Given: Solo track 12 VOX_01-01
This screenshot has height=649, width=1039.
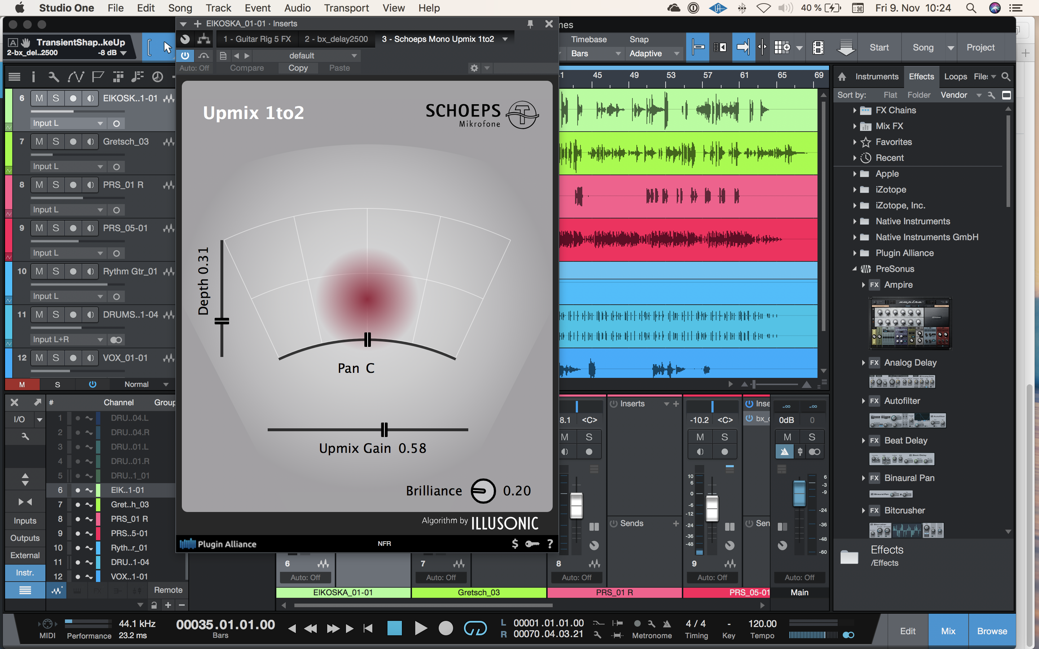Looking at the screenshot, I should 56,358.
